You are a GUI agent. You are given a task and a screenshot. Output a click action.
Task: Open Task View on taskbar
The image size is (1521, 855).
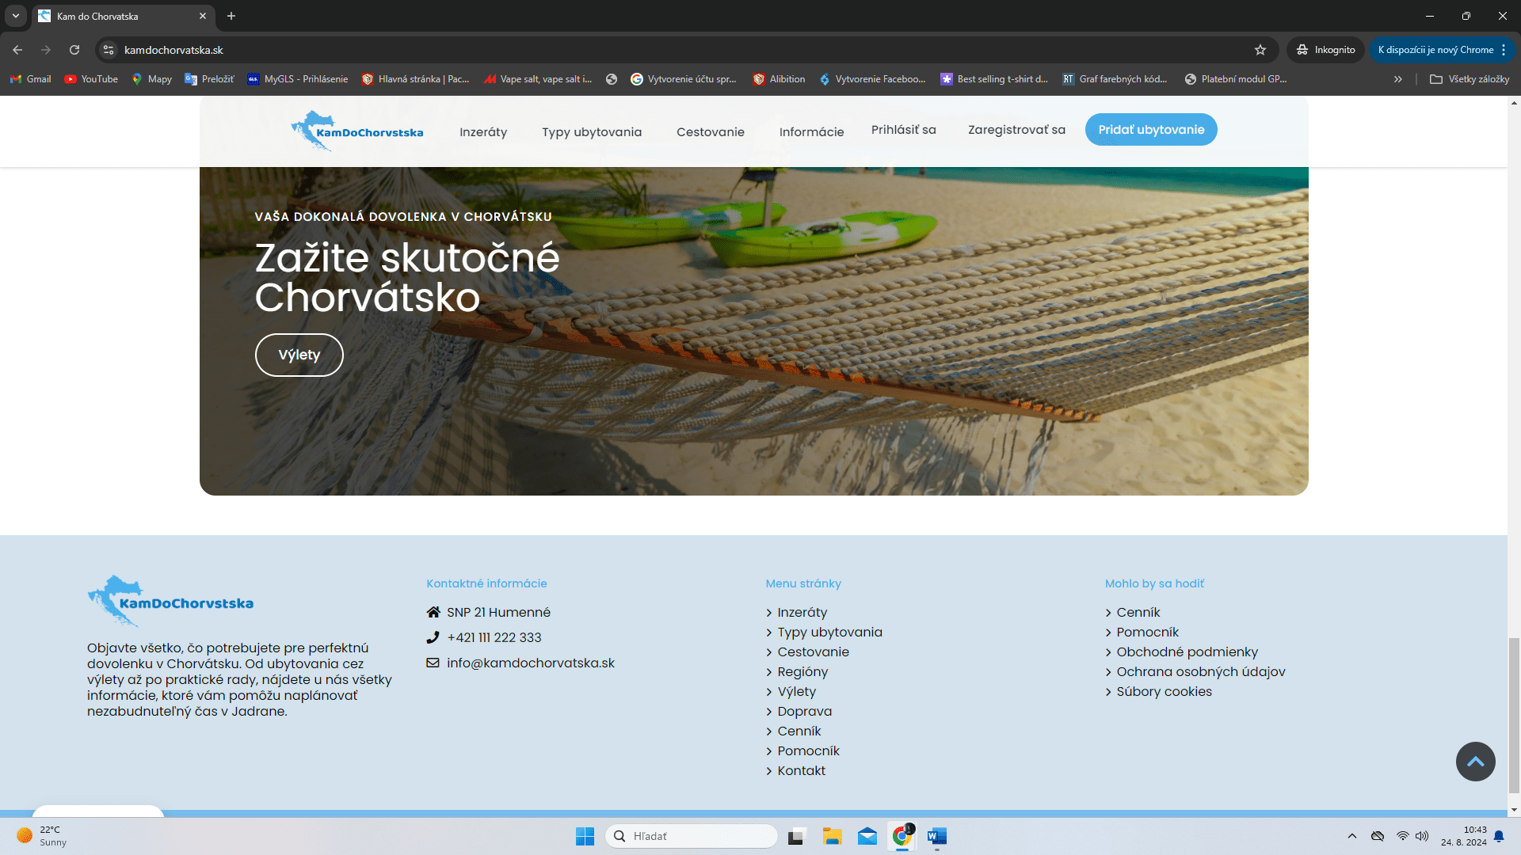[x=797, y=836]
